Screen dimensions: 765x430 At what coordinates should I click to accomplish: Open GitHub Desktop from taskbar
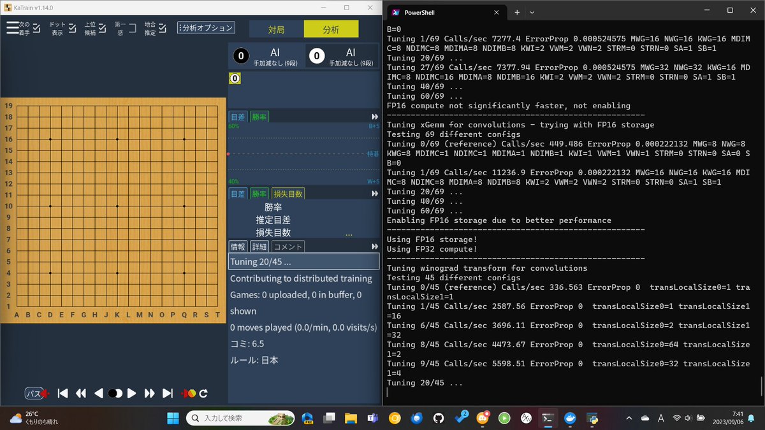(439, 419)
